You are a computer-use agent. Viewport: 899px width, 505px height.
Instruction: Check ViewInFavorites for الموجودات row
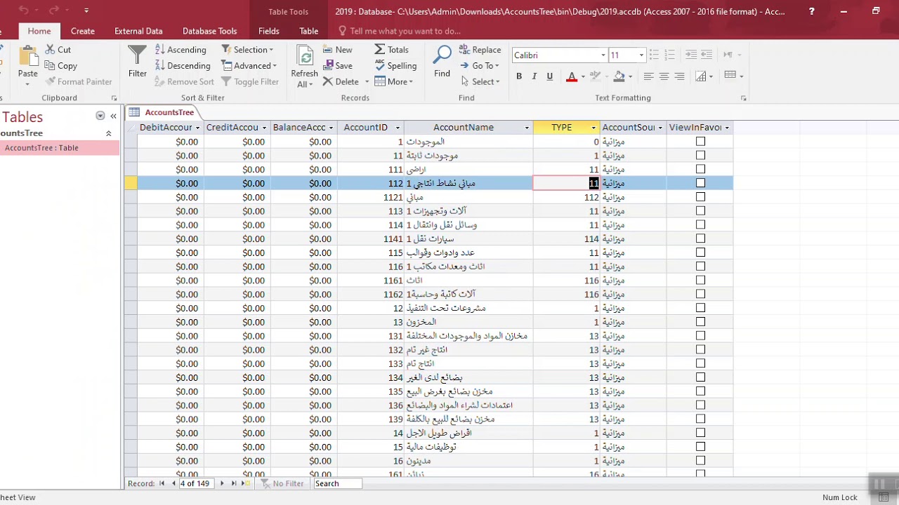click(700, 142)
